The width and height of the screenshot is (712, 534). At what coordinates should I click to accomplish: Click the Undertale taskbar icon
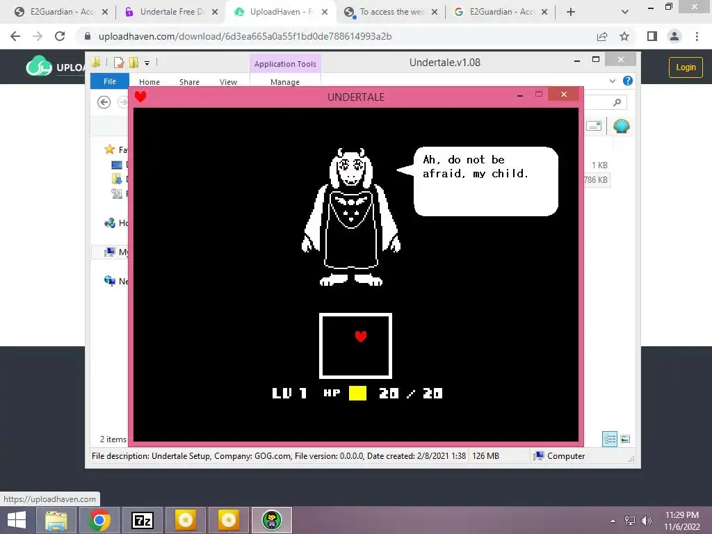pos(272,520)
